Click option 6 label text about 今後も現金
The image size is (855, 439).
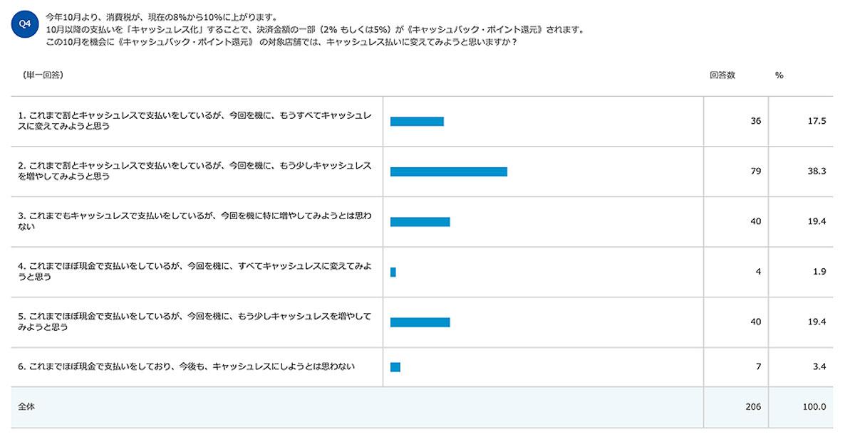tap(187, 367)
